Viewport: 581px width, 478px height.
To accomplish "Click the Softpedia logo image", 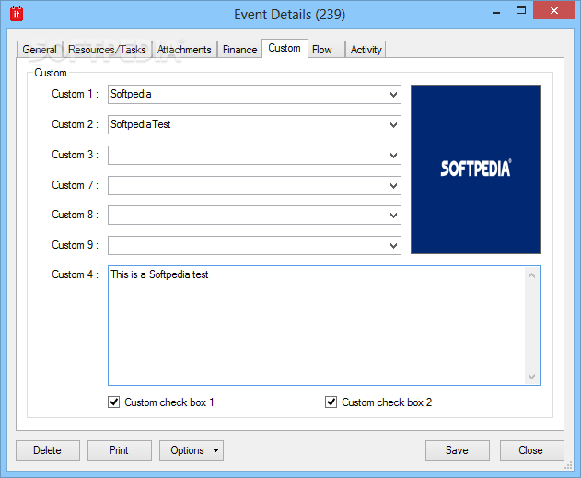I will 476,169.
